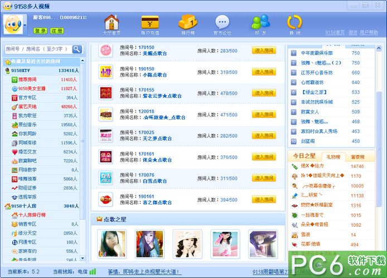
Task: Open 账户充值 account recharge icon
Action: 150,24
